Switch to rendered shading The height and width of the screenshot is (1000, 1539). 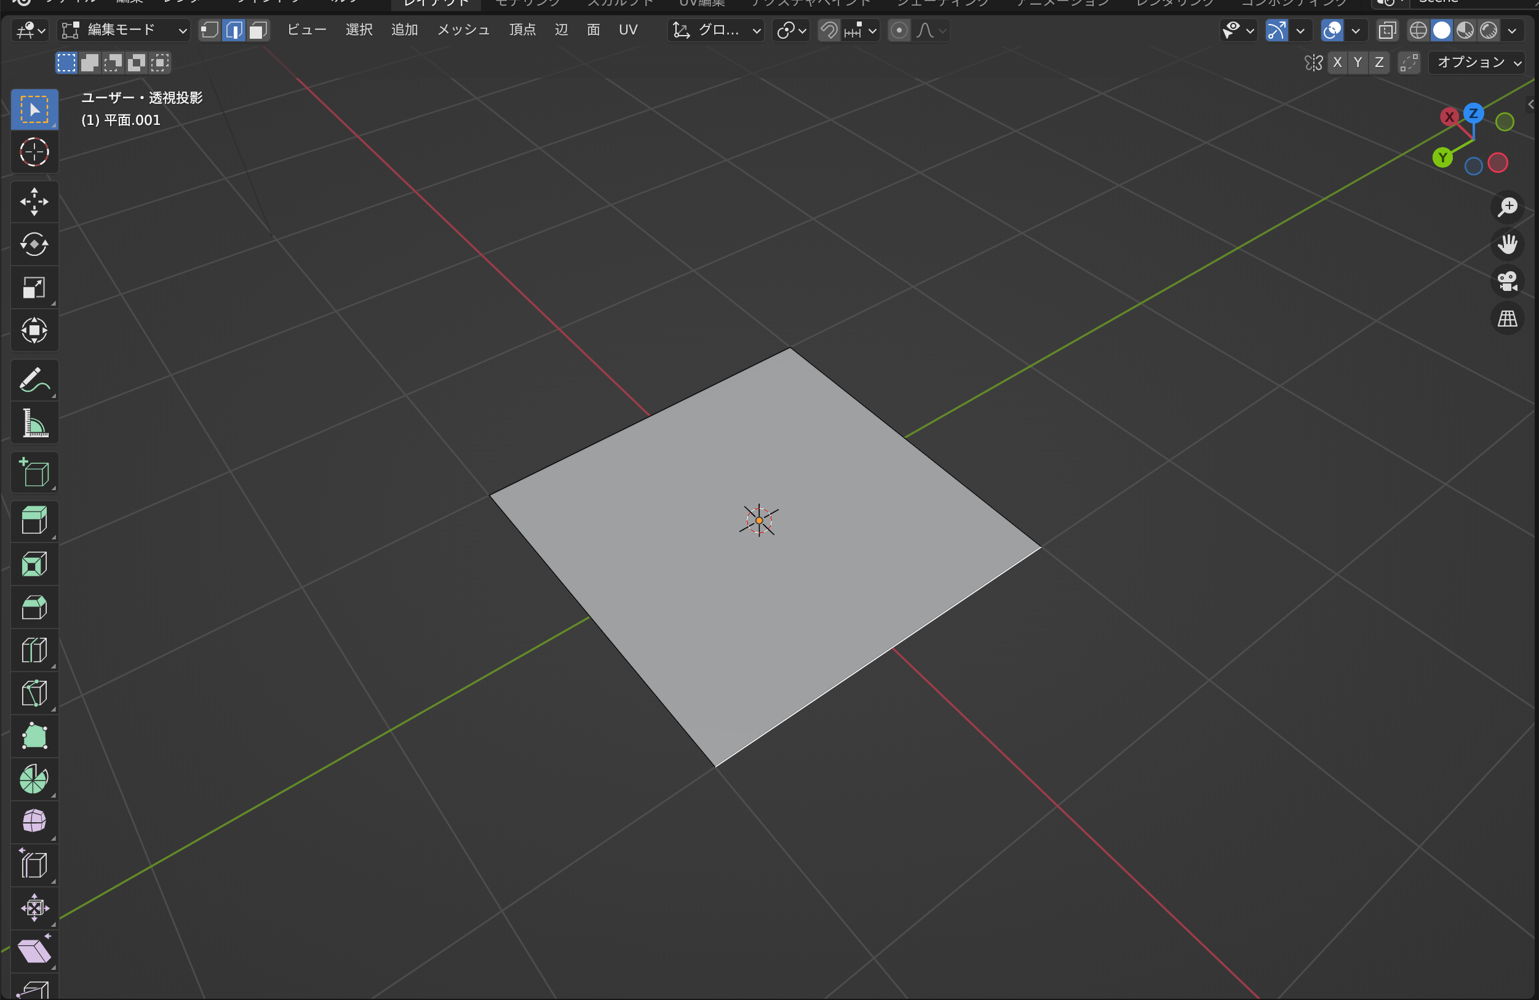[1489, 30]
